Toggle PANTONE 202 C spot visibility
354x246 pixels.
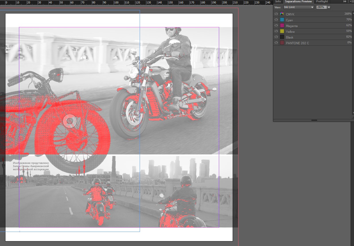coord(276,43)
